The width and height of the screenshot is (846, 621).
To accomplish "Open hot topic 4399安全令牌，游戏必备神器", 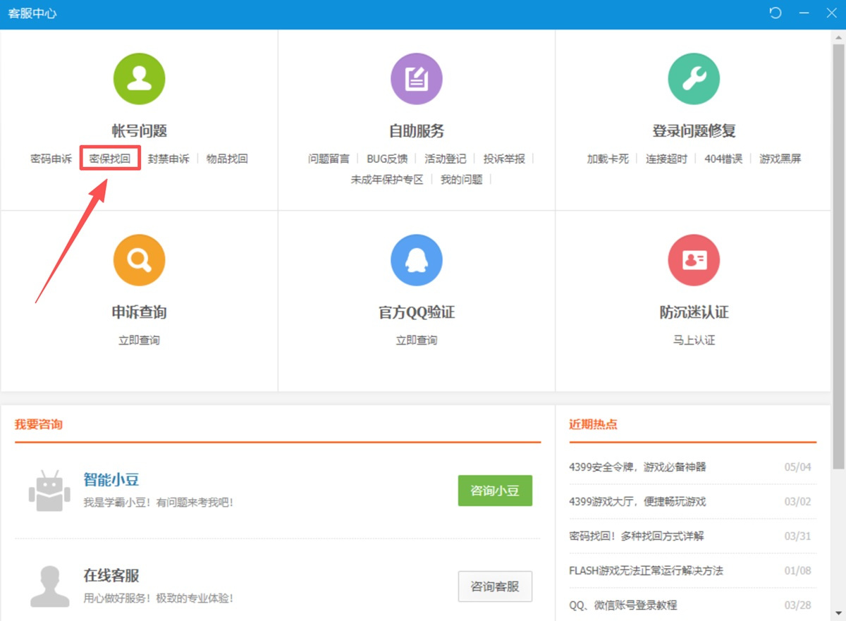I will tap(637, 467).
